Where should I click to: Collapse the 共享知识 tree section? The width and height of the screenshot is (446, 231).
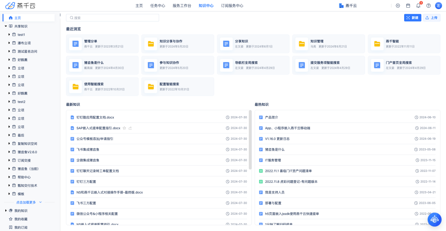coord(6,26)
